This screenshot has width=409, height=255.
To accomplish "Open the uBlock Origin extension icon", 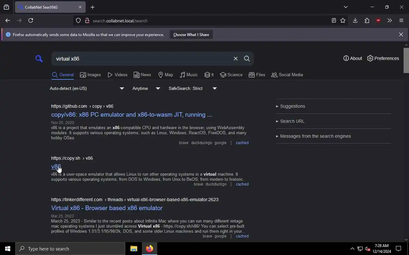I will point(378,20).
